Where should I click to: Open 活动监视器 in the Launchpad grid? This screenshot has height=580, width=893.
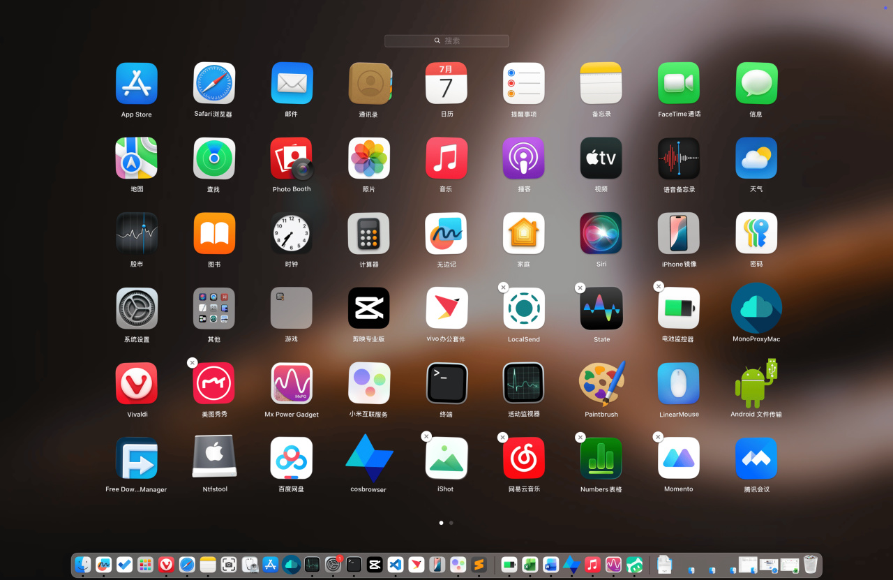pos(524,383)
